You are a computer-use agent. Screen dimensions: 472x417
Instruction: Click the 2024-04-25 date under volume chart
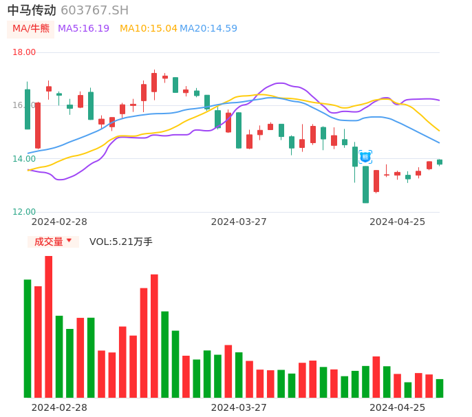coord(397,407)
